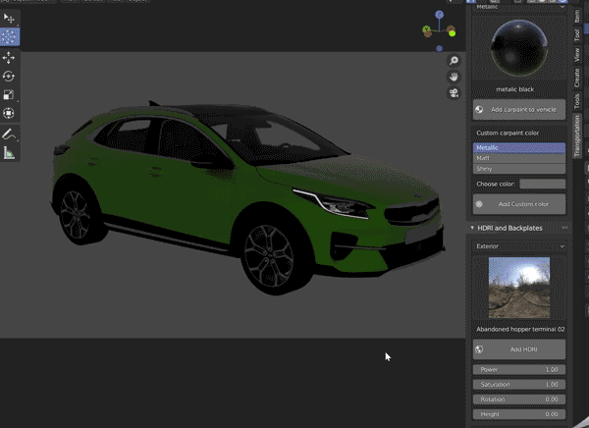
Task: Click the pan hand viewport icon
Action: (x=454, y=77)
